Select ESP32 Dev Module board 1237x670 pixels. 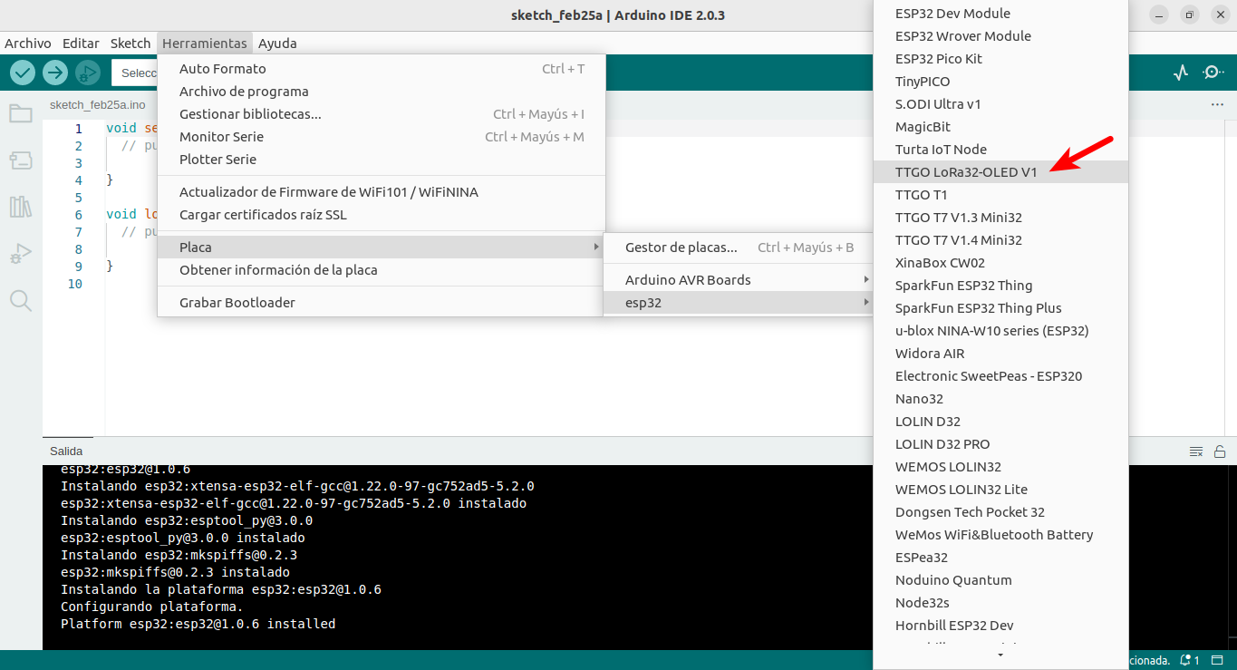1000,14
